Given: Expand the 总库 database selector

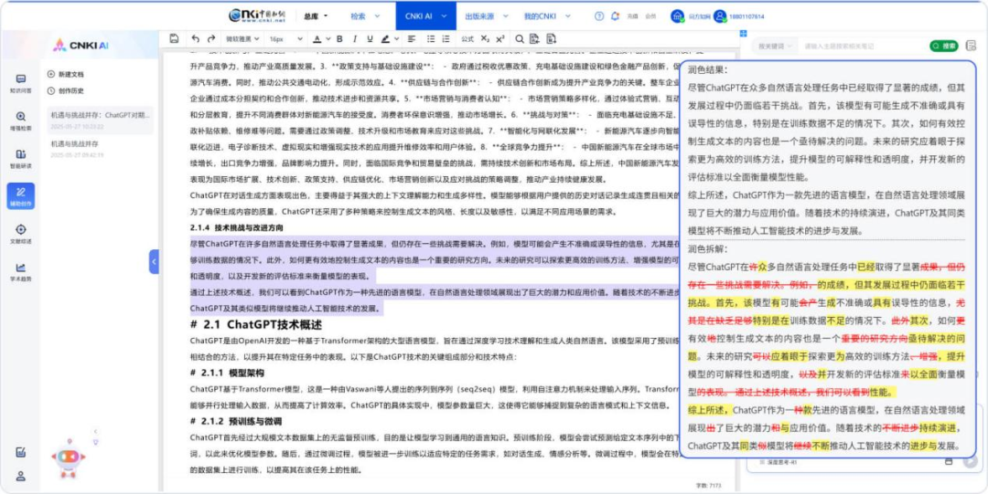Looking at the screenshot, I should point(315,16).
